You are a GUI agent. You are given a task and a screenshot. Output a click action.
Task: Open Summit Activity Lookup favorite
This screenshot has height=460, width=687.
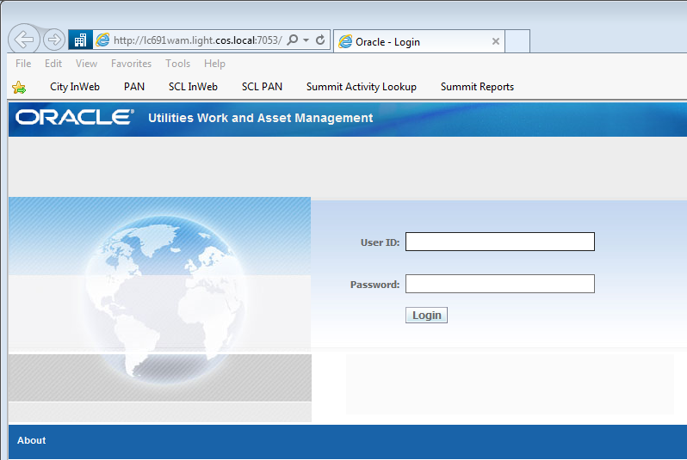pos(361,87)
